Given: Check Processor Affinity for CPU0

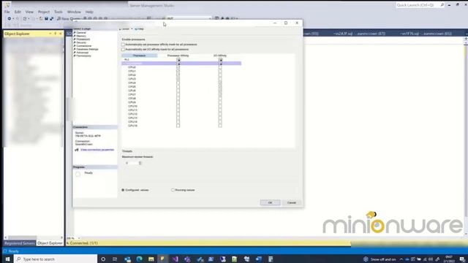Looking at the screenshot, I should pos(178,67).
